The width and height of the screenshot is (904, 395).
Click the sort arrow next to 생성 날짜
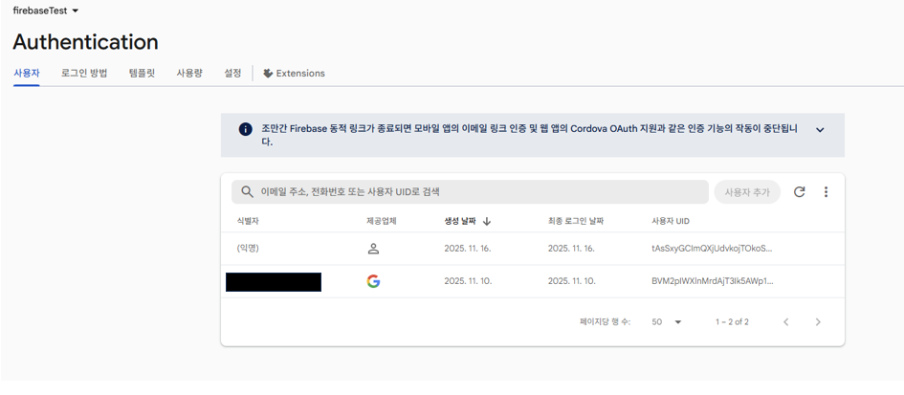487,222
